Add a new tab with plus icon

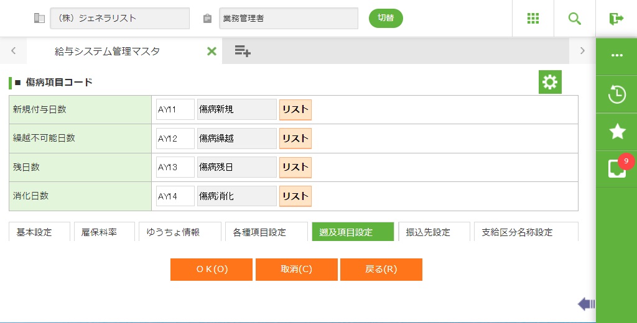tap(243, 51)
